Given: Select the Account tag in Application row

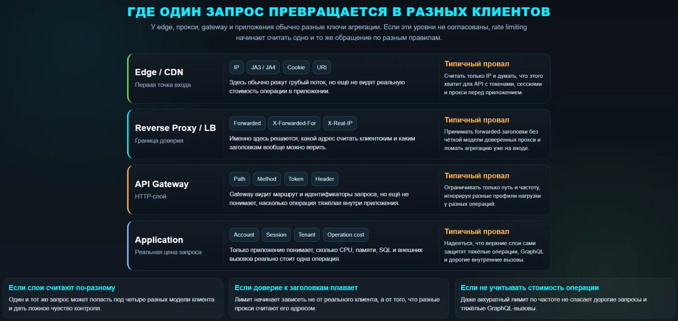Looking at the screenshot, I should point(244,235).
